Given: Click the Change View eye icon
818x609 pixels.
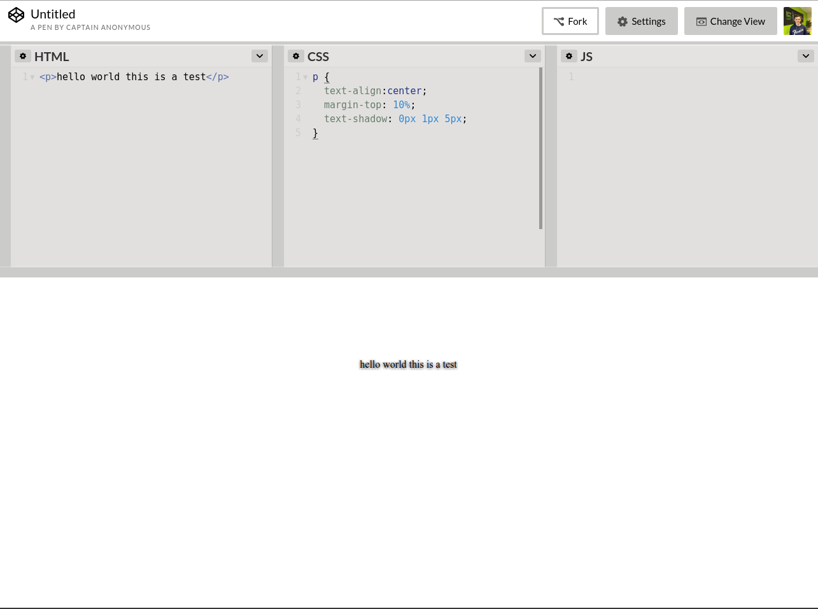Looking at the screenshot, I should tap(701, 21).
